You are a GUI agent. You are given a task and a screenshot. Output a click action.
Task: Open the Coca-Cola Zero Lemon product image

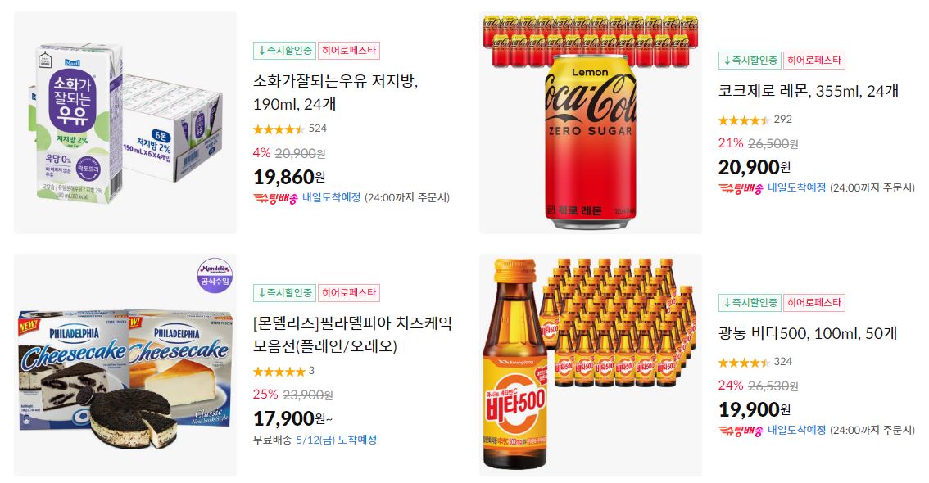click(590, 123)
